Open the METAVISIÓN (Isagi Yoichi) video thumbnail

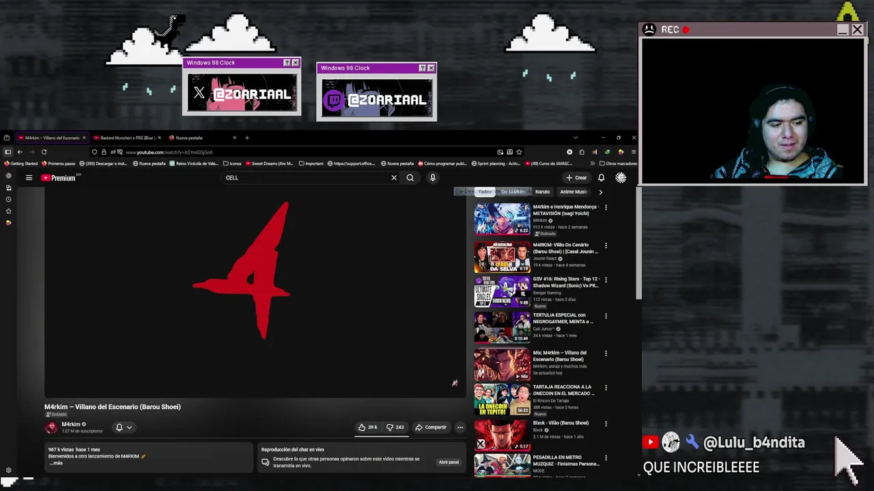pos(502,219)
